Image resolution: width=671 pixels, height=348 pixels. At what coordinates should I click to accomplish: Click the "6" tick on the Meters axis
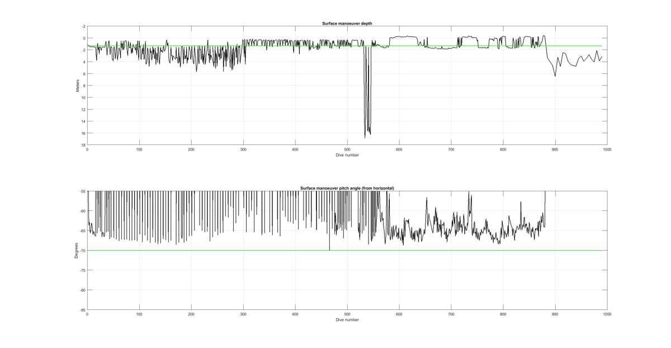84,74
